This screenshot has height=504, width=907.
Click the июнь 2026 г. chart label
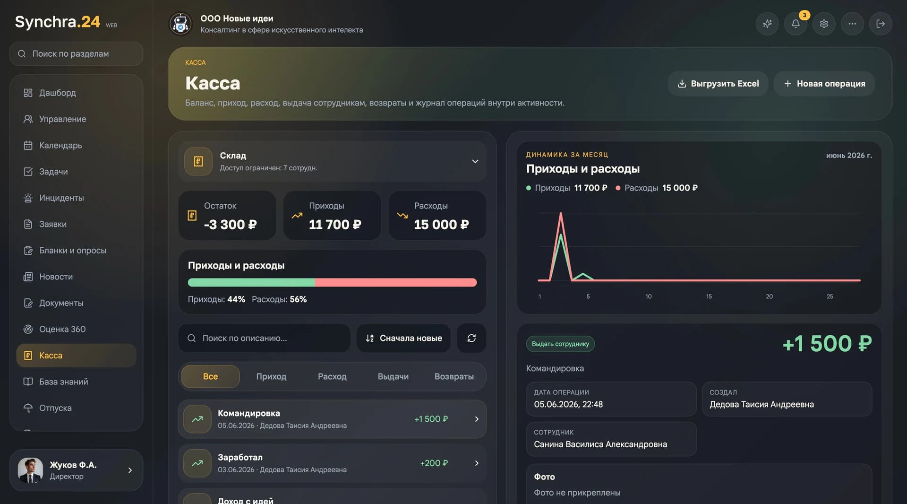pyautogui.click(x=849, y=155)
